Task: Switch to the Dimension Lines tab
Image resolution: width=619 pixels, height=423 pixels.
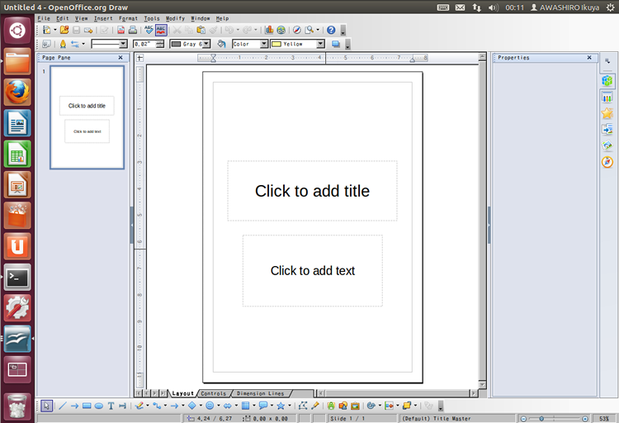Action: (x=260, y=394)
